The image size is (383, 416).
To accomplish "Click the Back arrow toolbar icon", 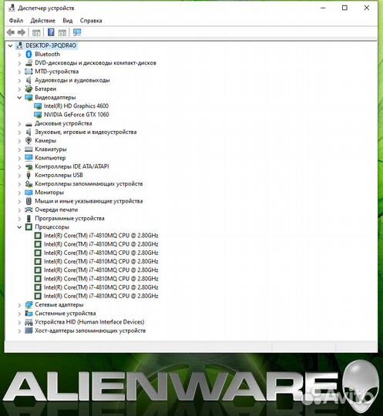I will (11, 32).
